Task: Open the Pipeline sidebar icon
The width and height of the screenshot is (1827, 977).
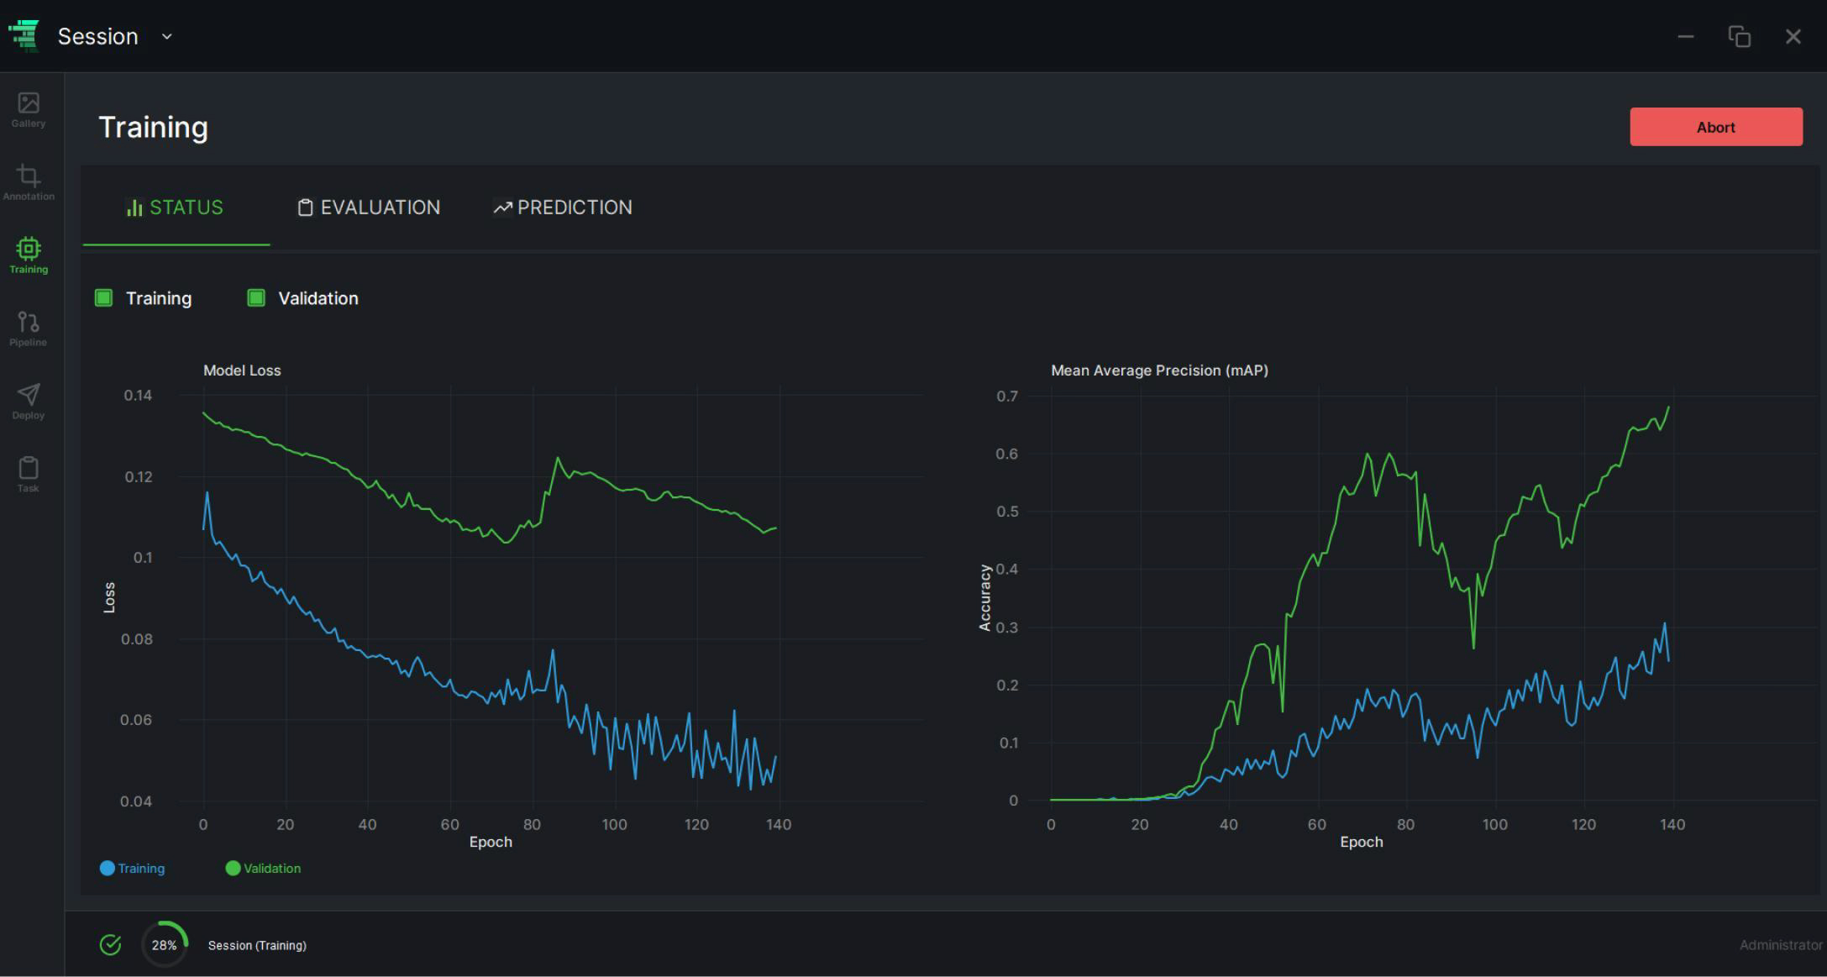Action: click(x=29, y=328)
